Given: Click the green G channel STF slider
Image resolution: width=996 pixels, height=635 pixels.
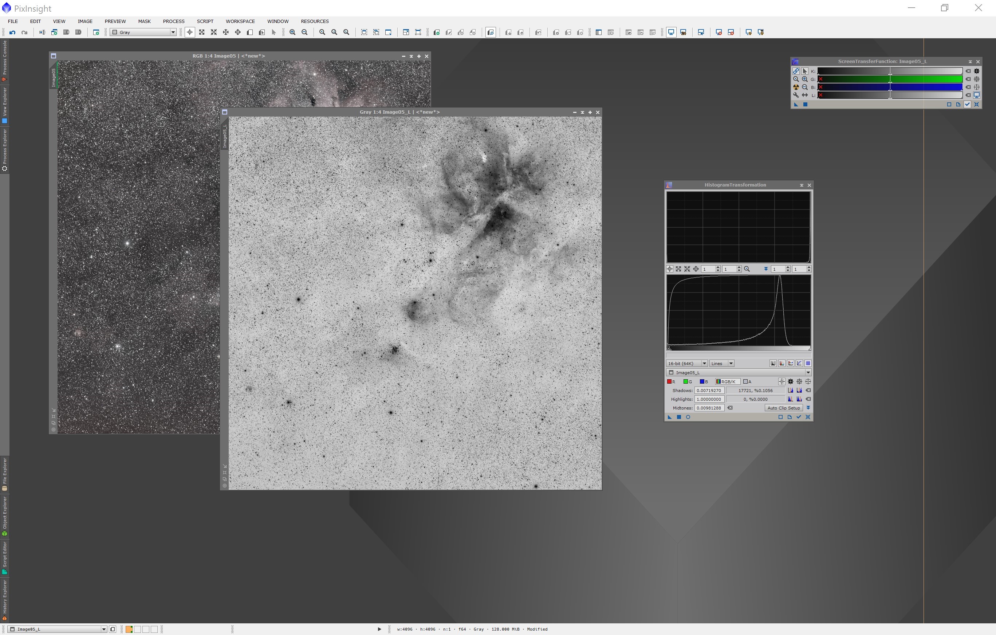Looking at the screenshot, I should pos(890,79).
